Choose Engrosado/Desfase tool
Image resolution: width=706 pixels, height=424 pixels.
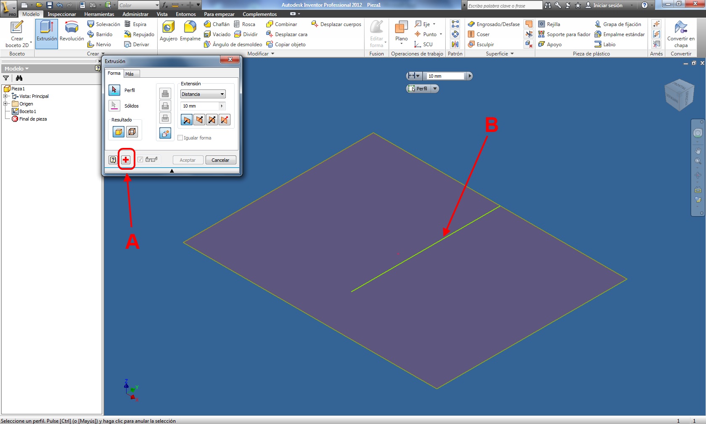(x=494, y=24)
